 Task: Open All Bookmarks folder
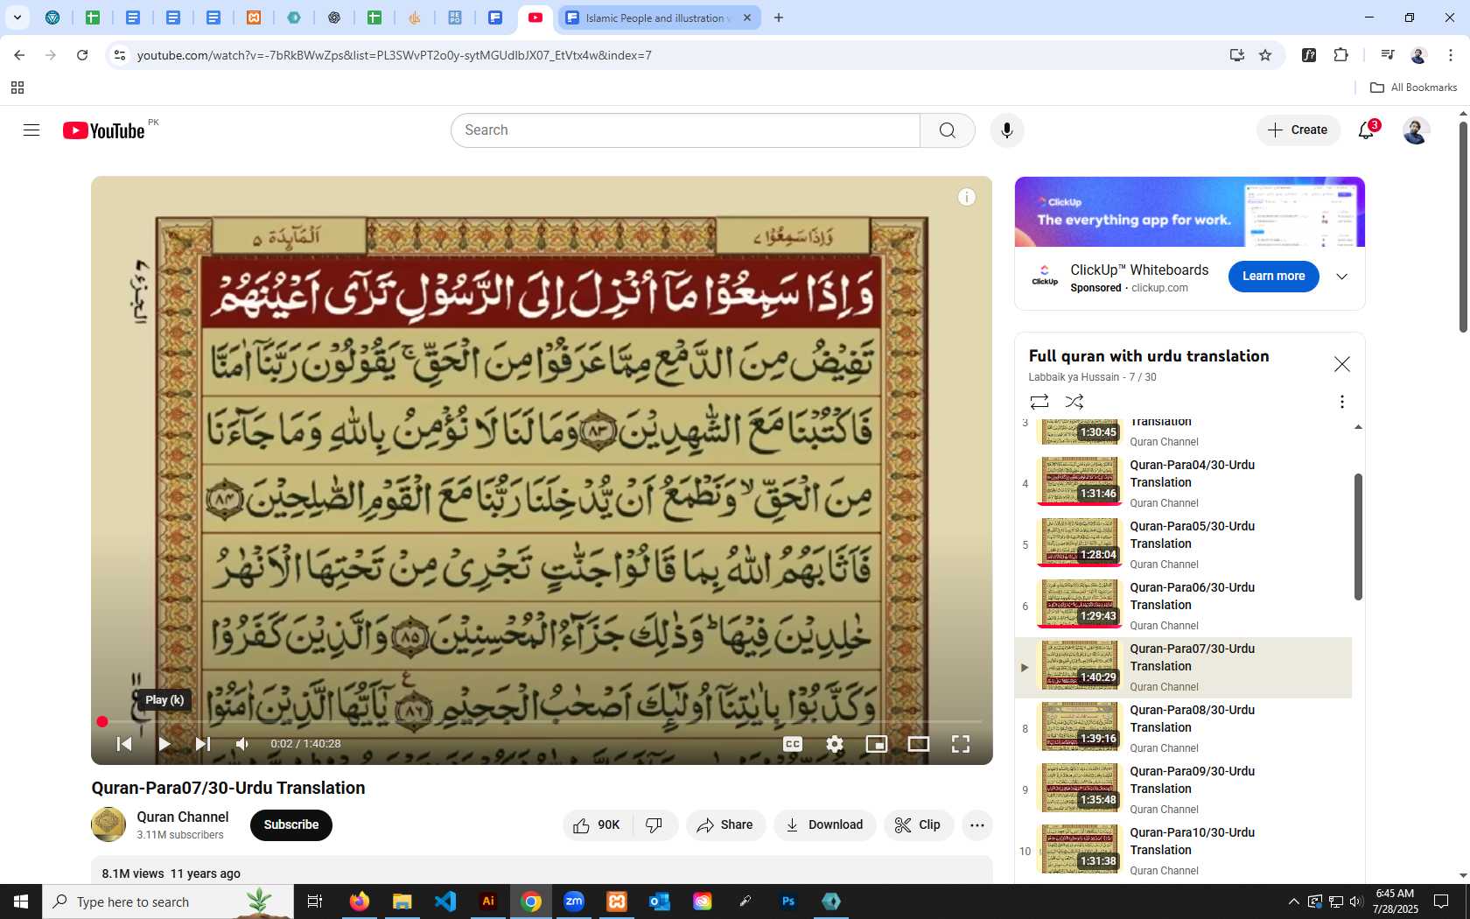tap(1414, 88)
